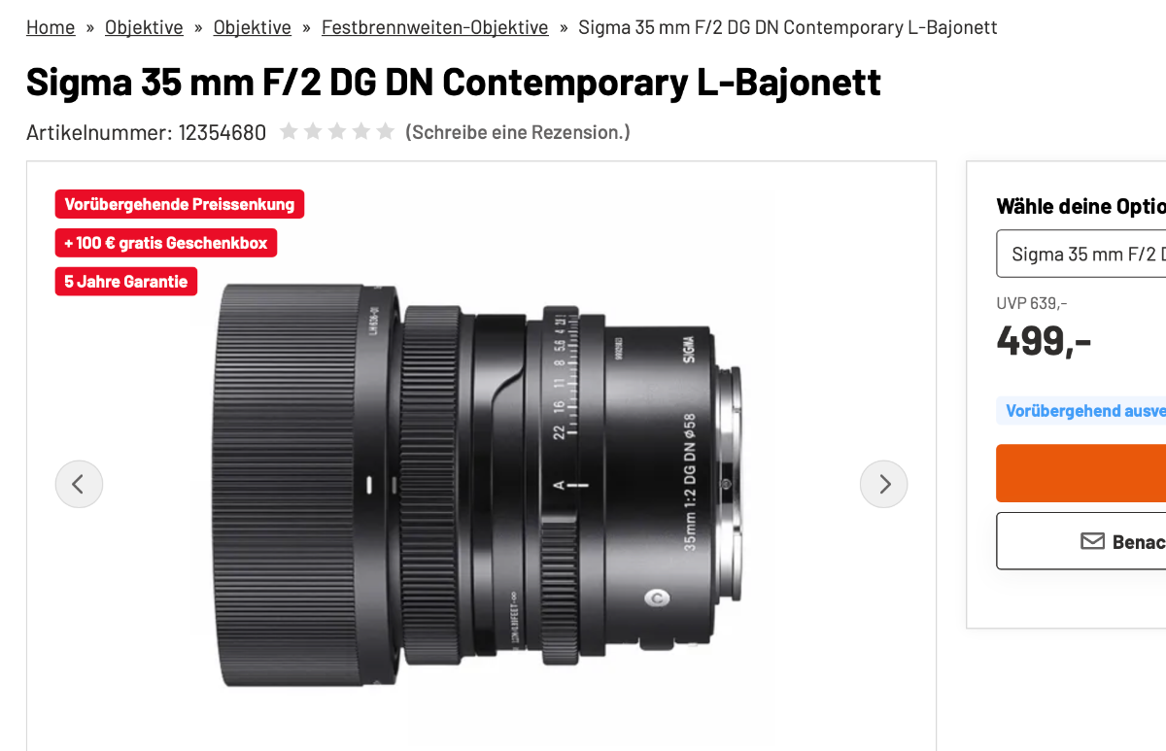Advance to the next product image
This screenshot has height=751, width=1166.
pyautogui.click(x=884, y=484)
